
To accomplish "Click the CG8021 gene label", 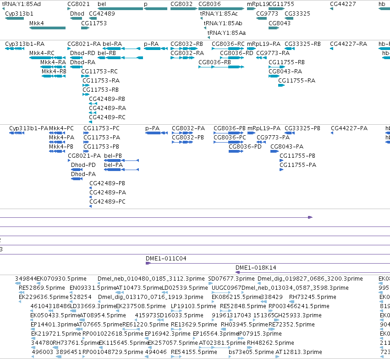I will coord(79,4).
